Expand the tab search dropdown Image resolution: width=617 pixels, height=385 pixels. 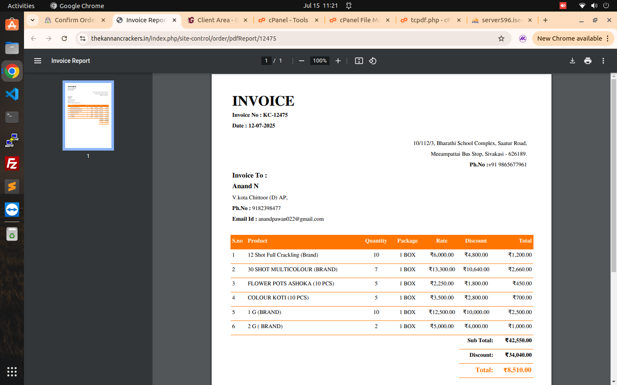pos(33,20)
